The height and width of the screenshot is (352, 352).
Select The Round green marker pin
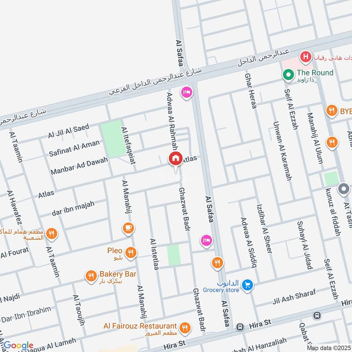pos(288,75)
